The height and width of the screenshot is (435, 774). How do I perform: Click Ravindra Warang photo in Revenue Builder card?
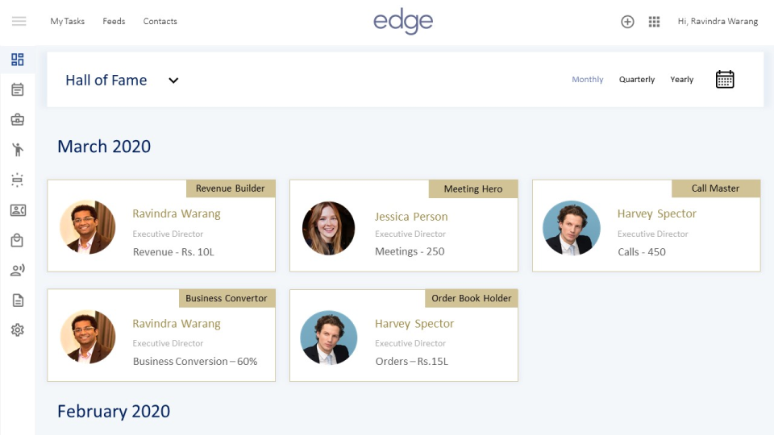(87, 227)
